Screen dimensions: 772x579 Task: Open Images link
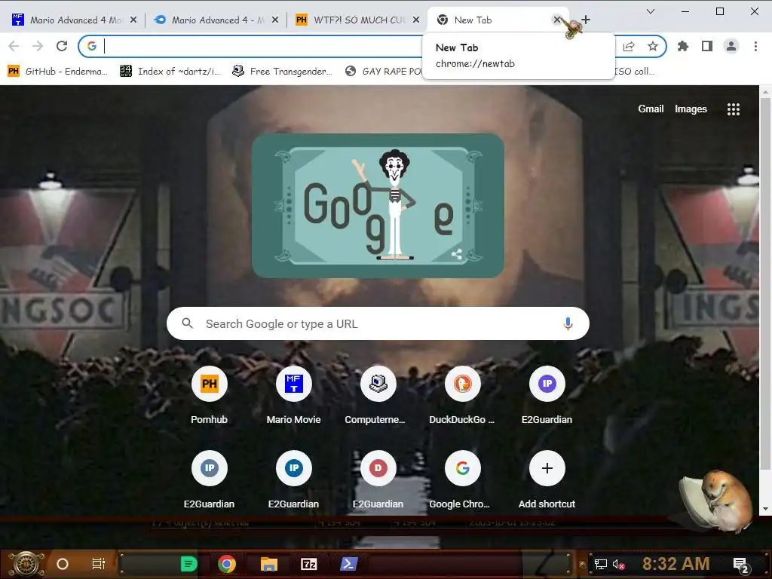(691, 109)
